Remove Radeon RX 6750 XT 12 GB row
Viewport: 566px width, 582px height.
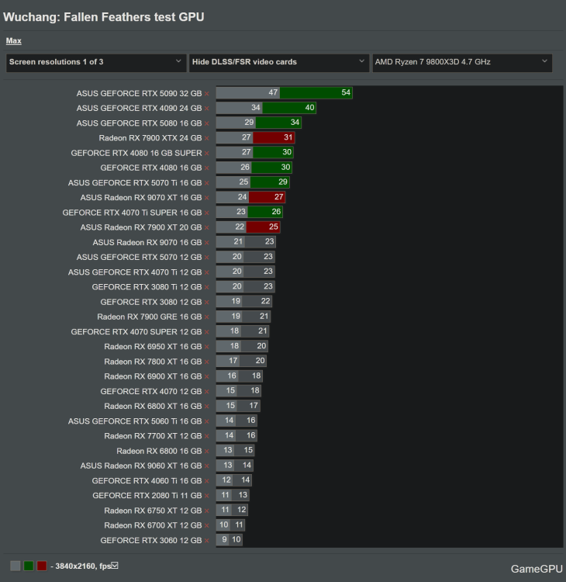tap(206, 511)
